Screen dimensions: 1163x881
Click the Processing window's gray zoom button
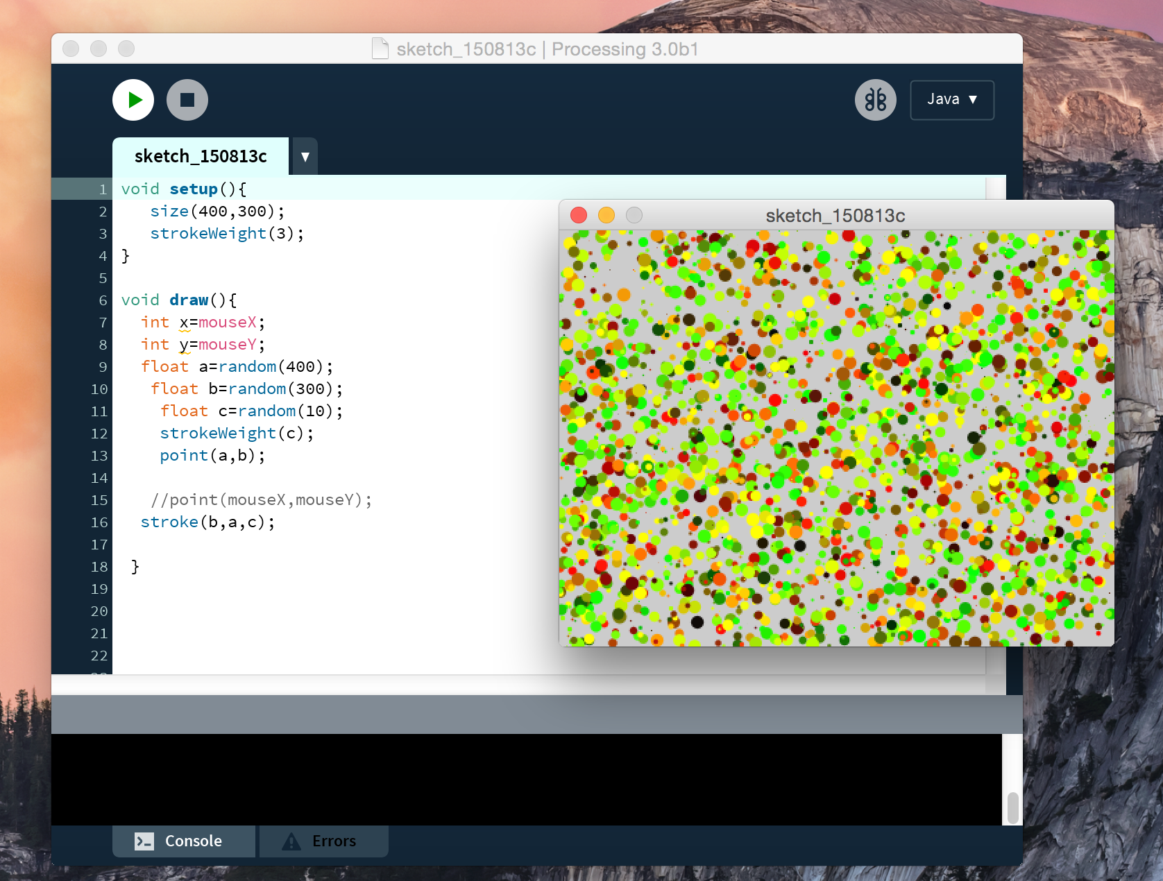(x=126, y=49)
